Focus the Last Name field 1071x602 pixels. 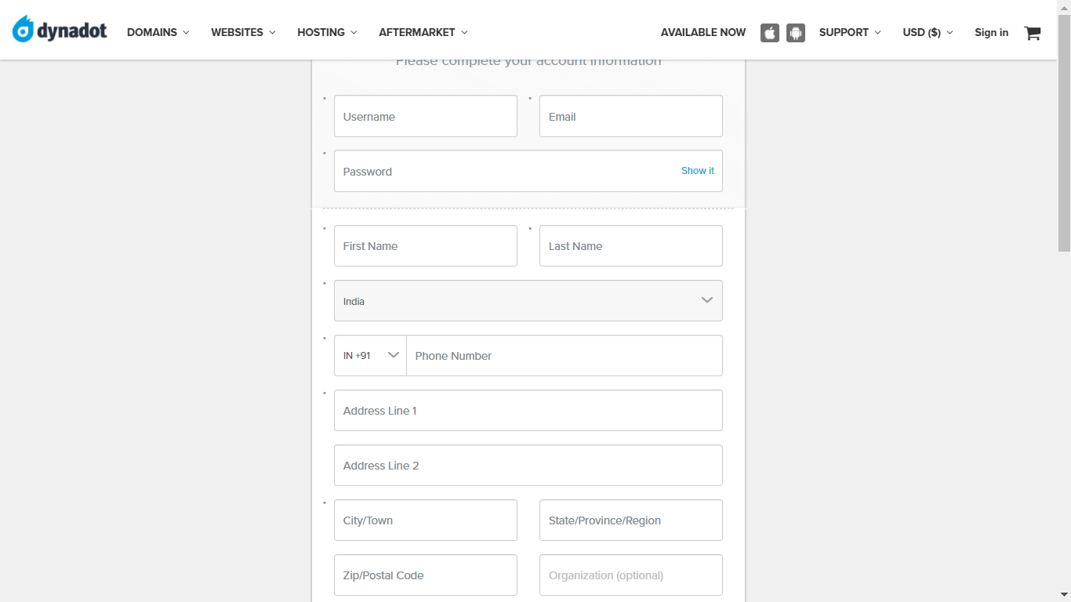click(631, 246)
